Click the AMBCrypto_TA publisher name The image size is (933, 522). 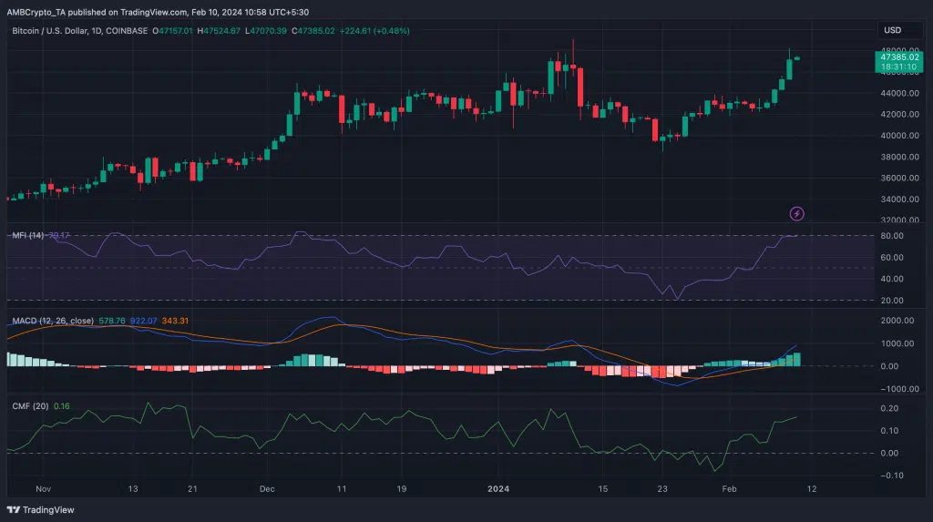pyautogui.click(x=39, y=9)
